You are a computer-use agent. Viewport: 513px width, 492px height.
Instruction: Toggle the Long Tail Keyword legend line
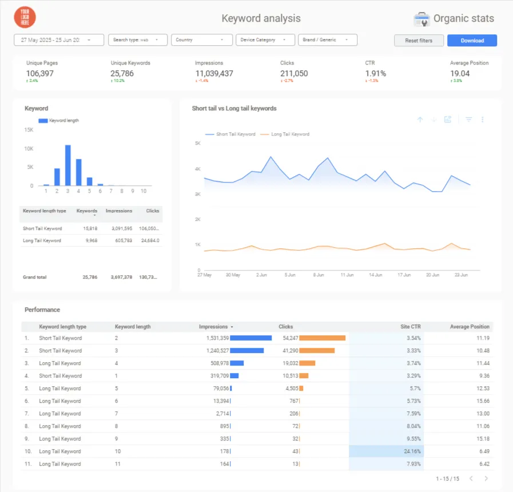264,134
